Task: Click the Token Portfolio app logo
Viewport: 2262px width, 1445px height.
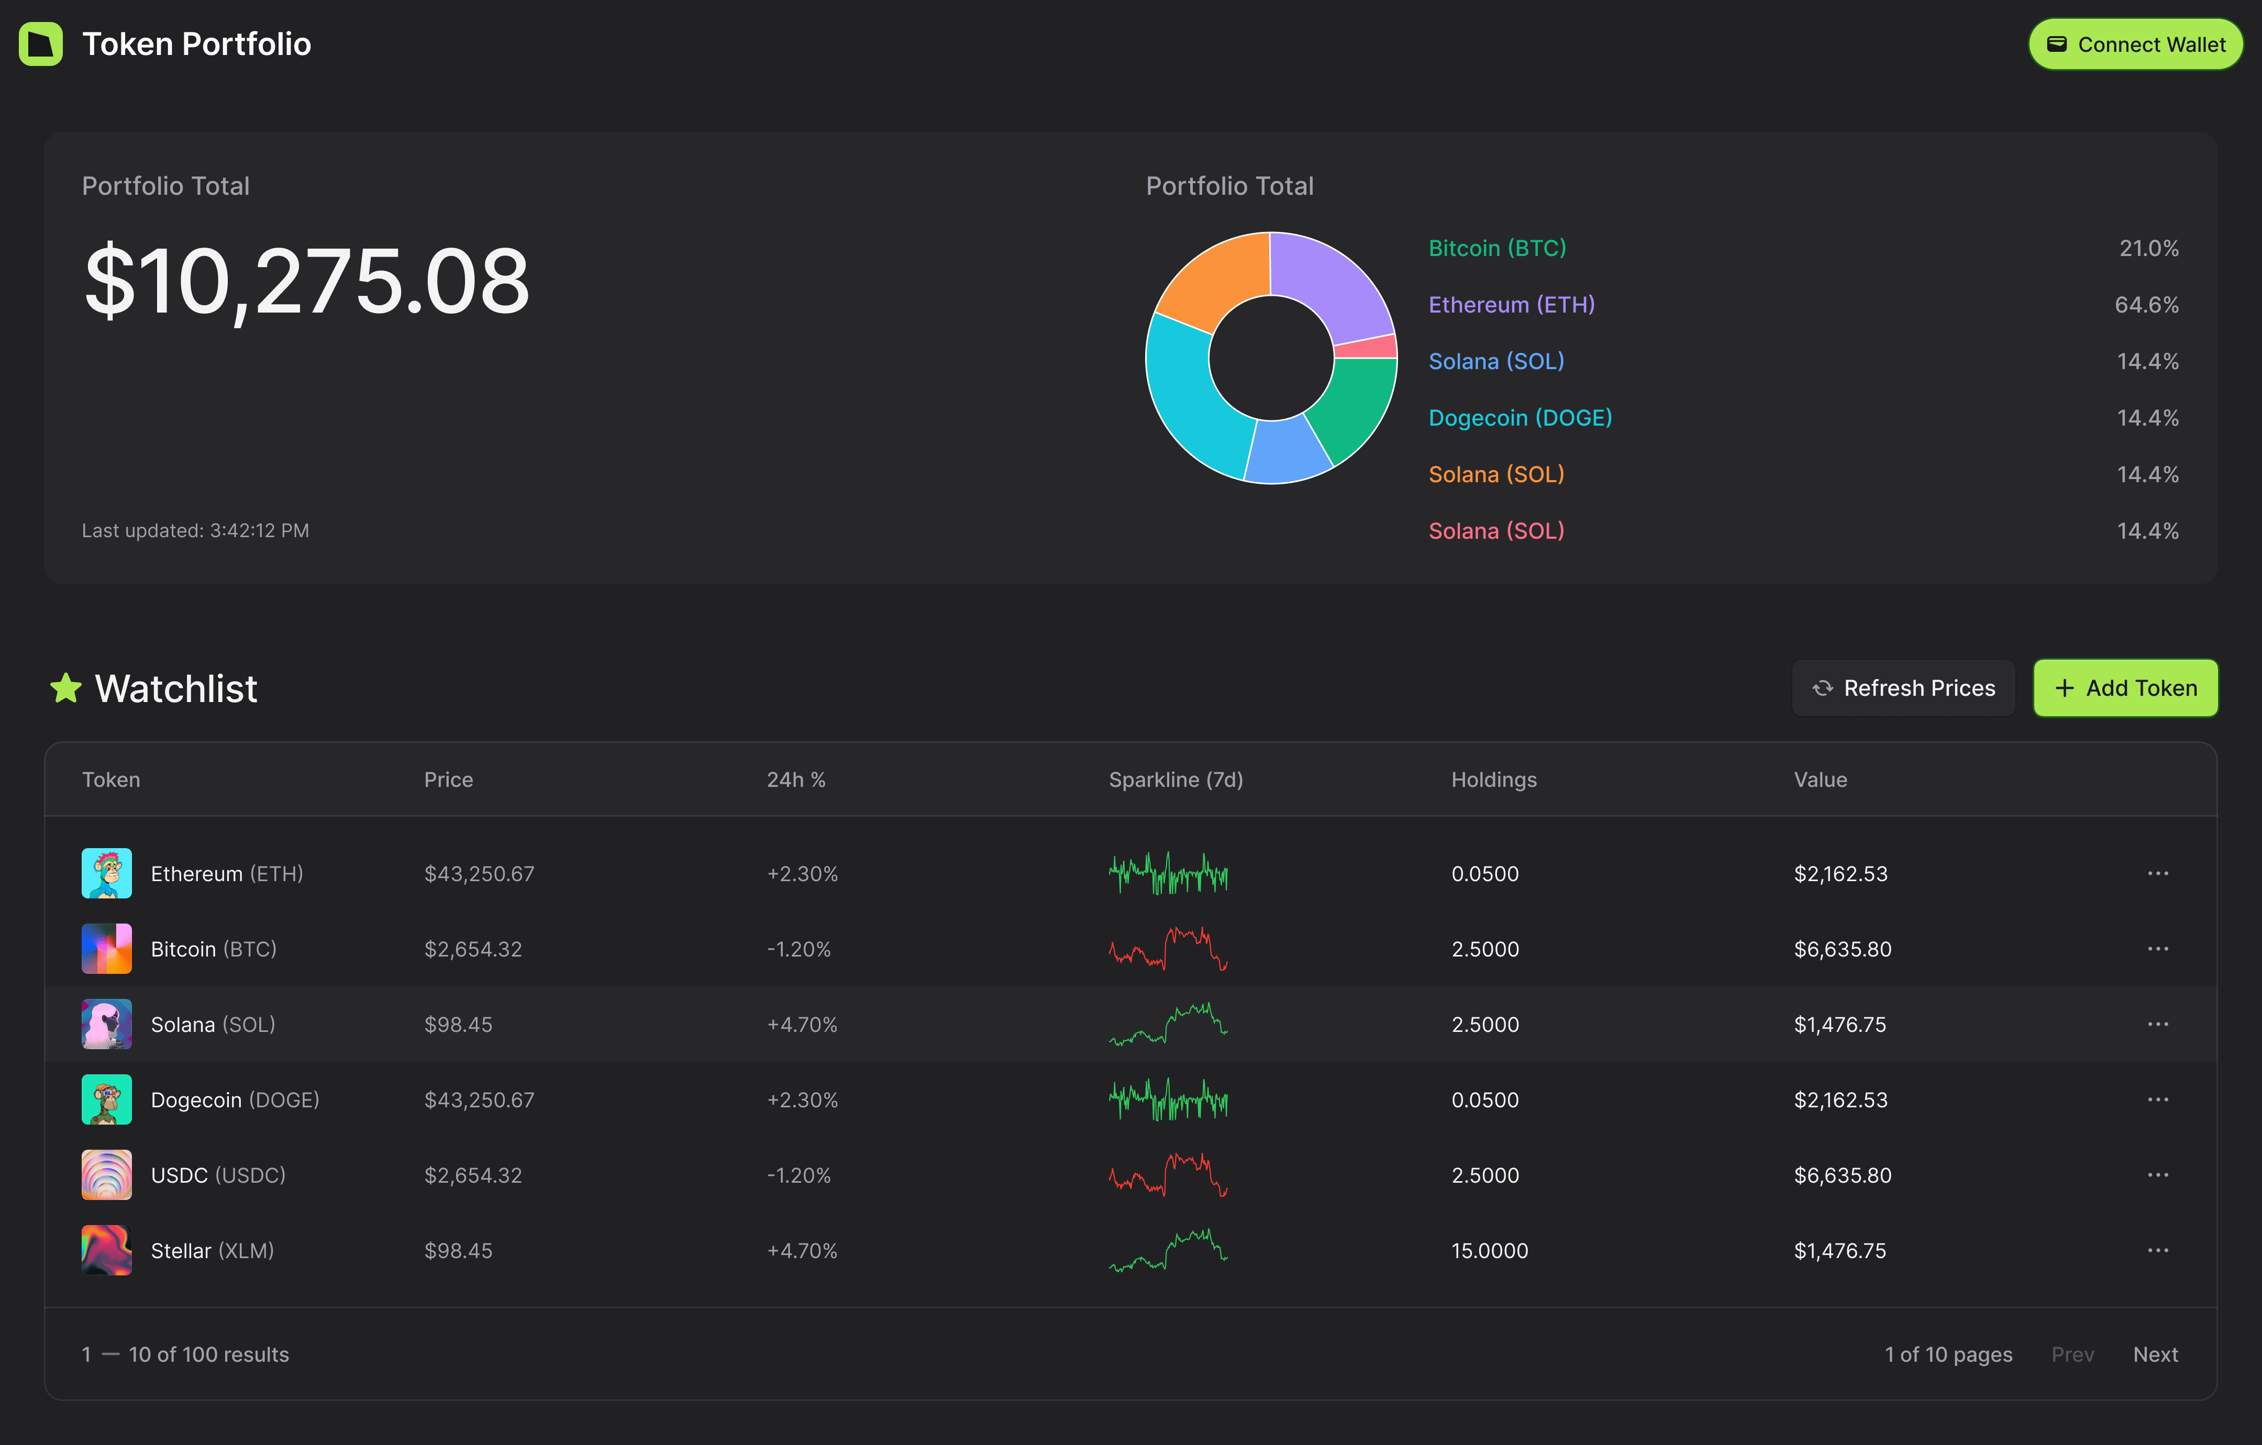Action: tap(40, 43)
